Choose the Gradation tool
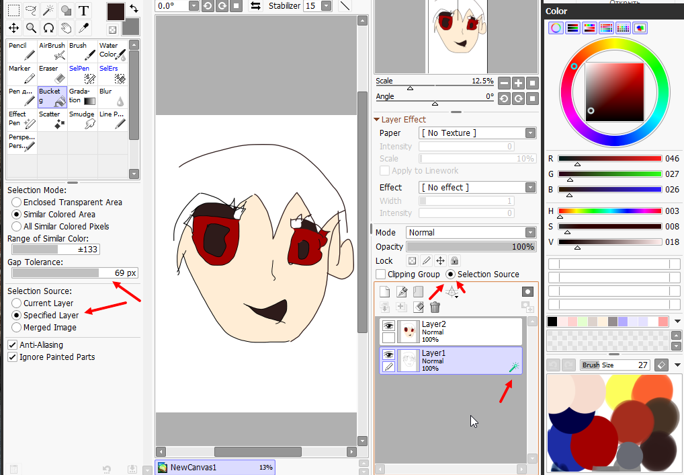This screenshot has width=684, height=475. pos(83,97)
